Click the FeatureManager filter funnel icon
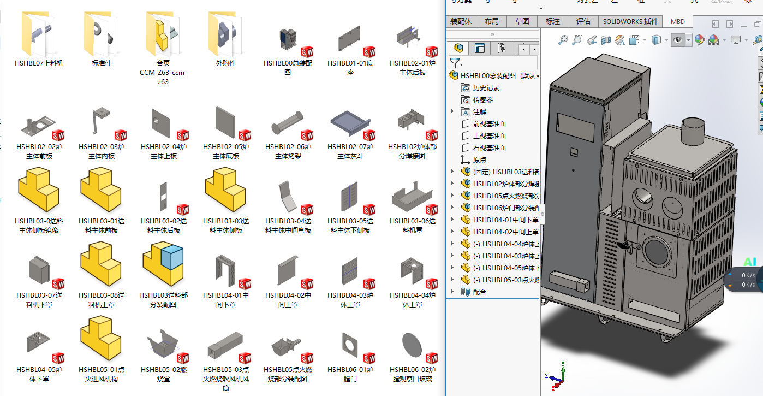This screenshot has width=763, height=396. click(455, 62)
